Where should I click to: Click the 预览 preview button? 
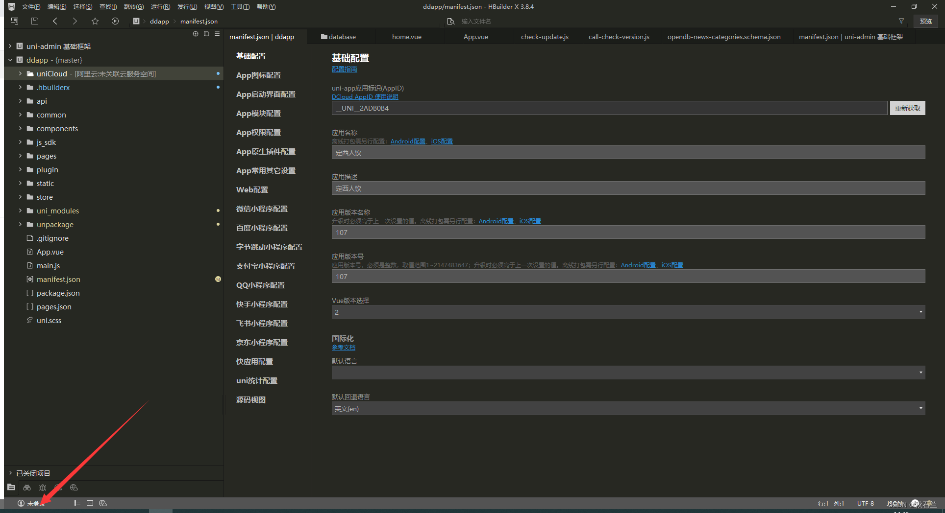[925, 21]
